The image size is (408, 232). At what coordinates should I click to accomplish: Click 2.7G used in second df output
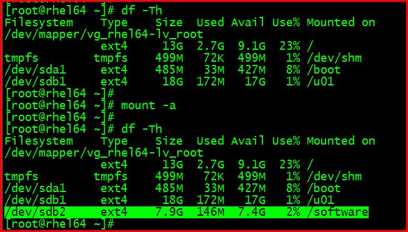pyautogui.click(x=210, y=165)
